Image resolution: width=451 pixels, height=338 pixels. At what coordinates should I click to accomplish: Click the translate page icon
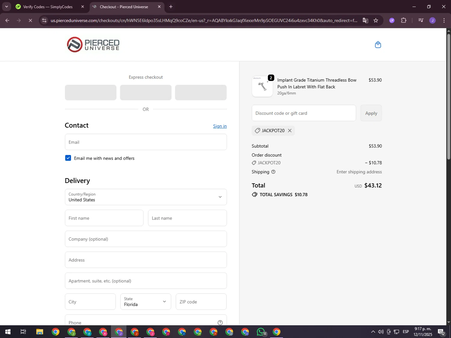click(365, 20)
